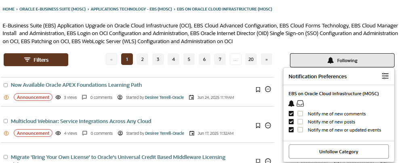Select the Oracle APEX Foundations post checkbox
The width and height of the screenshot is (399, 163).
6,85
